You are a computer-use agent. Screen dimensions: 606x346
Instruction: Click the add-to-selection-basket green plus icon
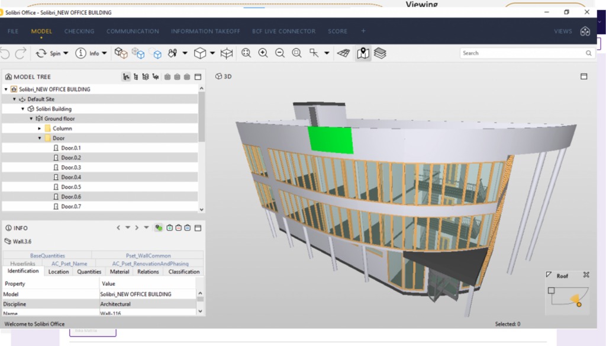click(x=169, y=228)
